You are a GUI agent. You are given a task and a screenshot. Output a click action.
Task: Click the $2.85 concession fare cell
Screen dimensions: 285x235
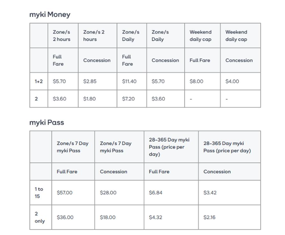click(90, 81)
